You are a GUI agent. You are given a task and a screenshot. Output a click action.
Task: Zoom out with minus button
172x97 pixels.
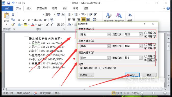tap(142, 93)
